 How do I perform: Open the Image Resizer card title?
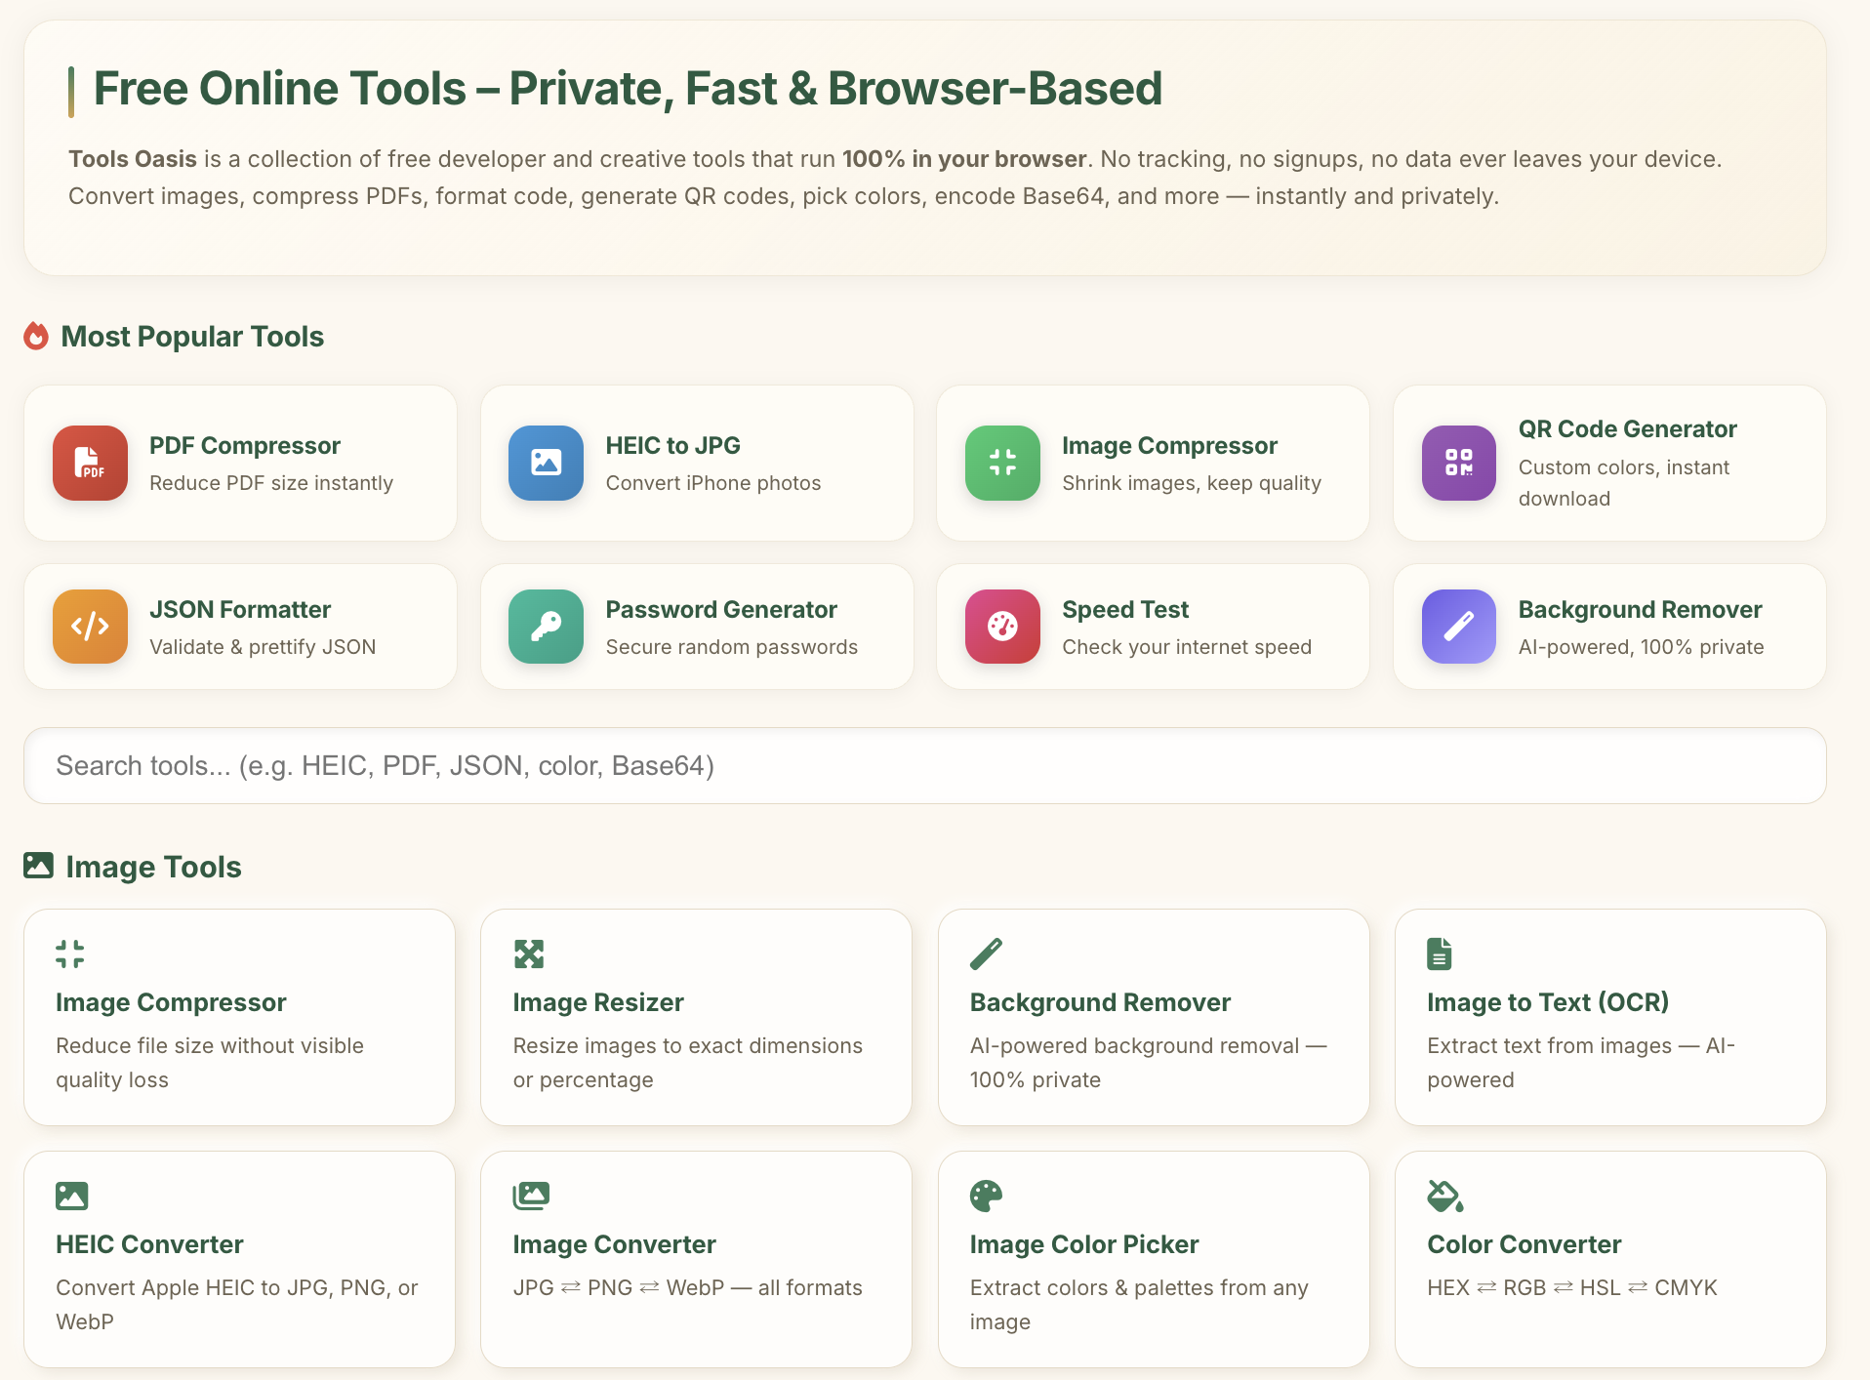coord(598,1002)
